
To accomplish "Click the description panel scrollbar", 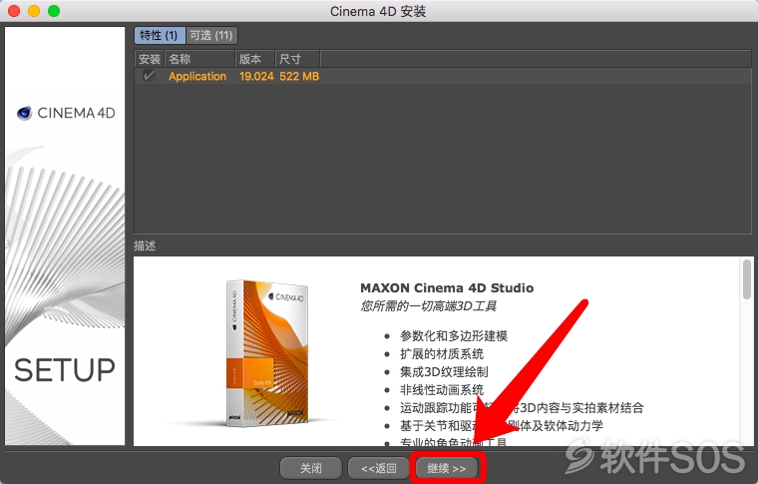I will click(747, 279).
